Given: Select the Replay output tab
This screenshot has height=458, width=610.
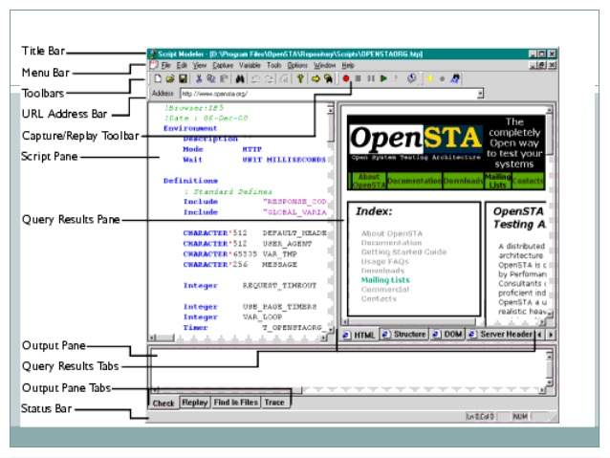Looking at the screenshot, I should [194, 403].
